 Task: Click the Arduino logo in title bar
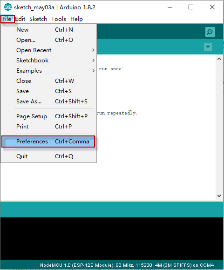click(x=8, y=7)
